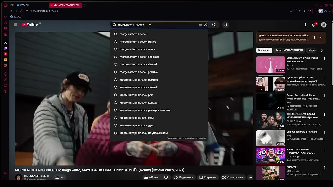Open the three-dot menu of the Далее panel
The image size is (333, 187).
(314, 38)
